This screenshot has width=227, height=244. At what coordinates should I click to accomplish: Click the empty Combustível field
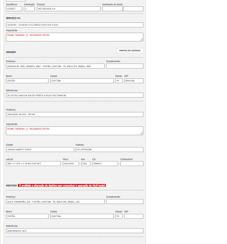(132, 164)
